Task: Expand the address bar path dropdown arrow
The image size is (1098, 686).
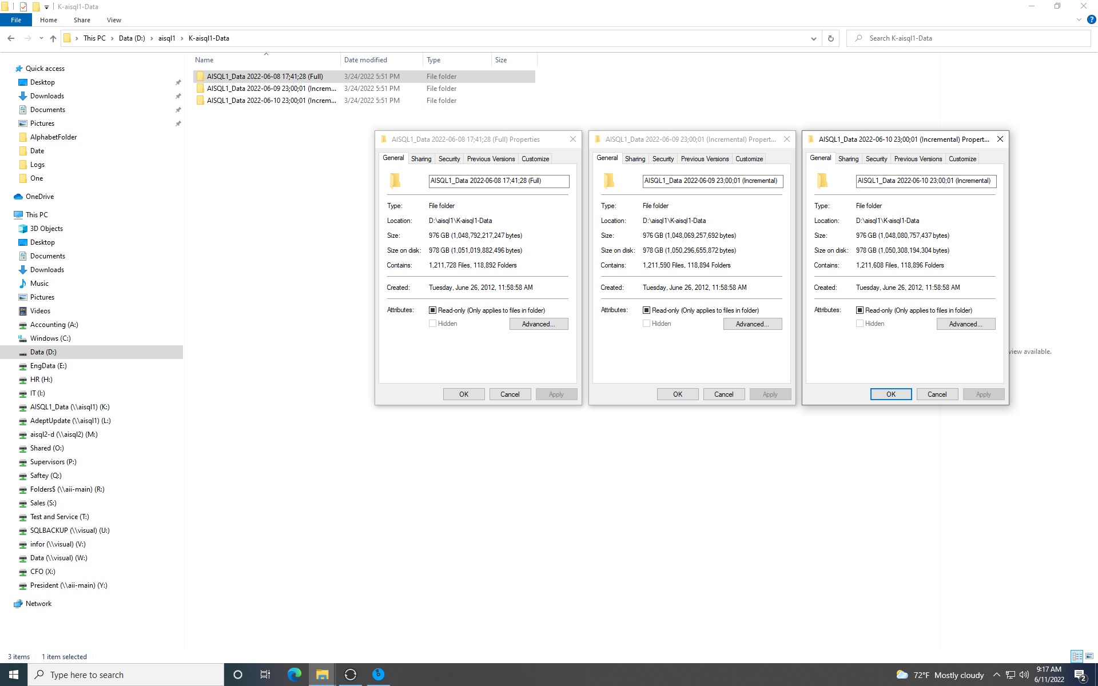Action: click(813, 38)
